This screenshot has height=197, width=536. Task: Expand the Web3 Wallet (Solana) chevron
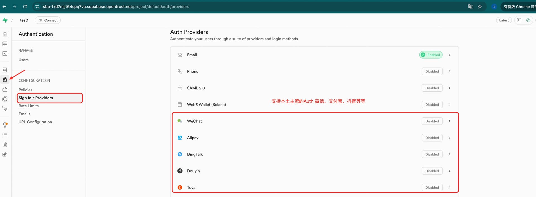pyautogui.click(x=449, y=104)
